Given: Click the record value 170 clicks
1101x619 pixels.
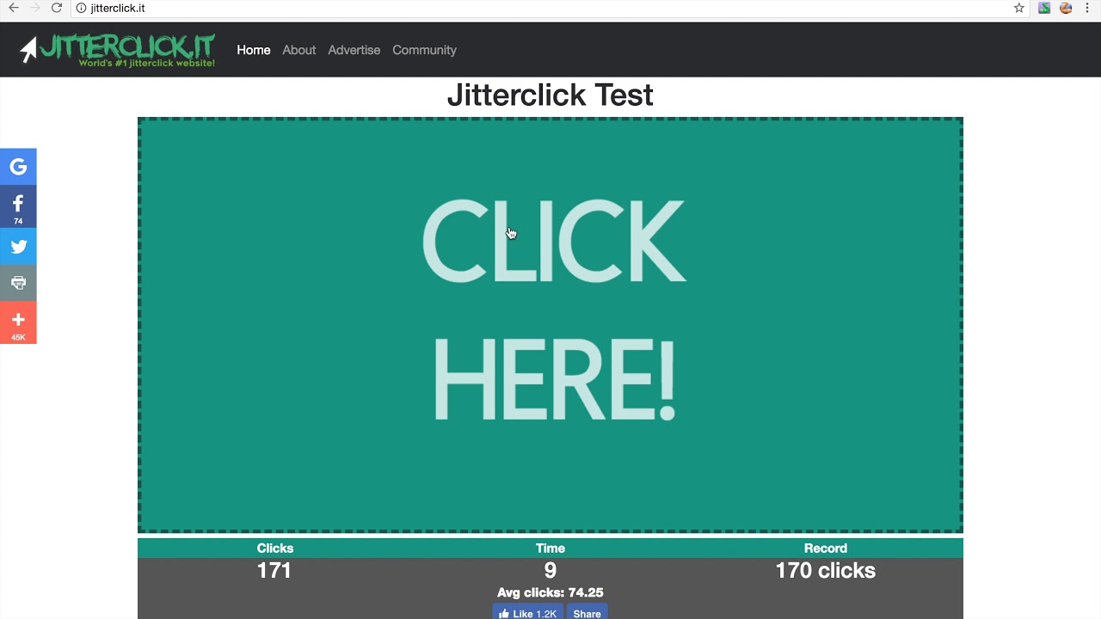Looking at the screenshot, I should click(x=826, y=571).
